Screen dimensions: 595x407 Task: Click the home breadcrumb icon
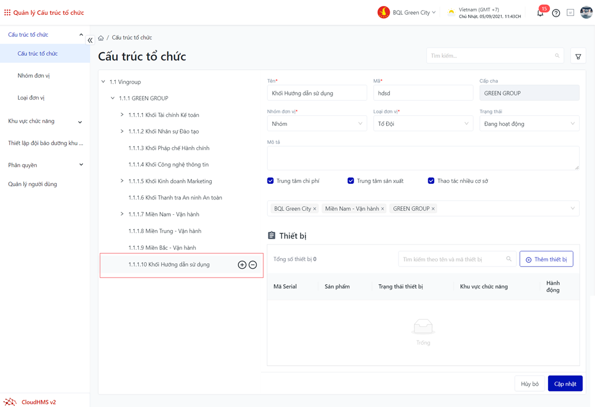101,38
